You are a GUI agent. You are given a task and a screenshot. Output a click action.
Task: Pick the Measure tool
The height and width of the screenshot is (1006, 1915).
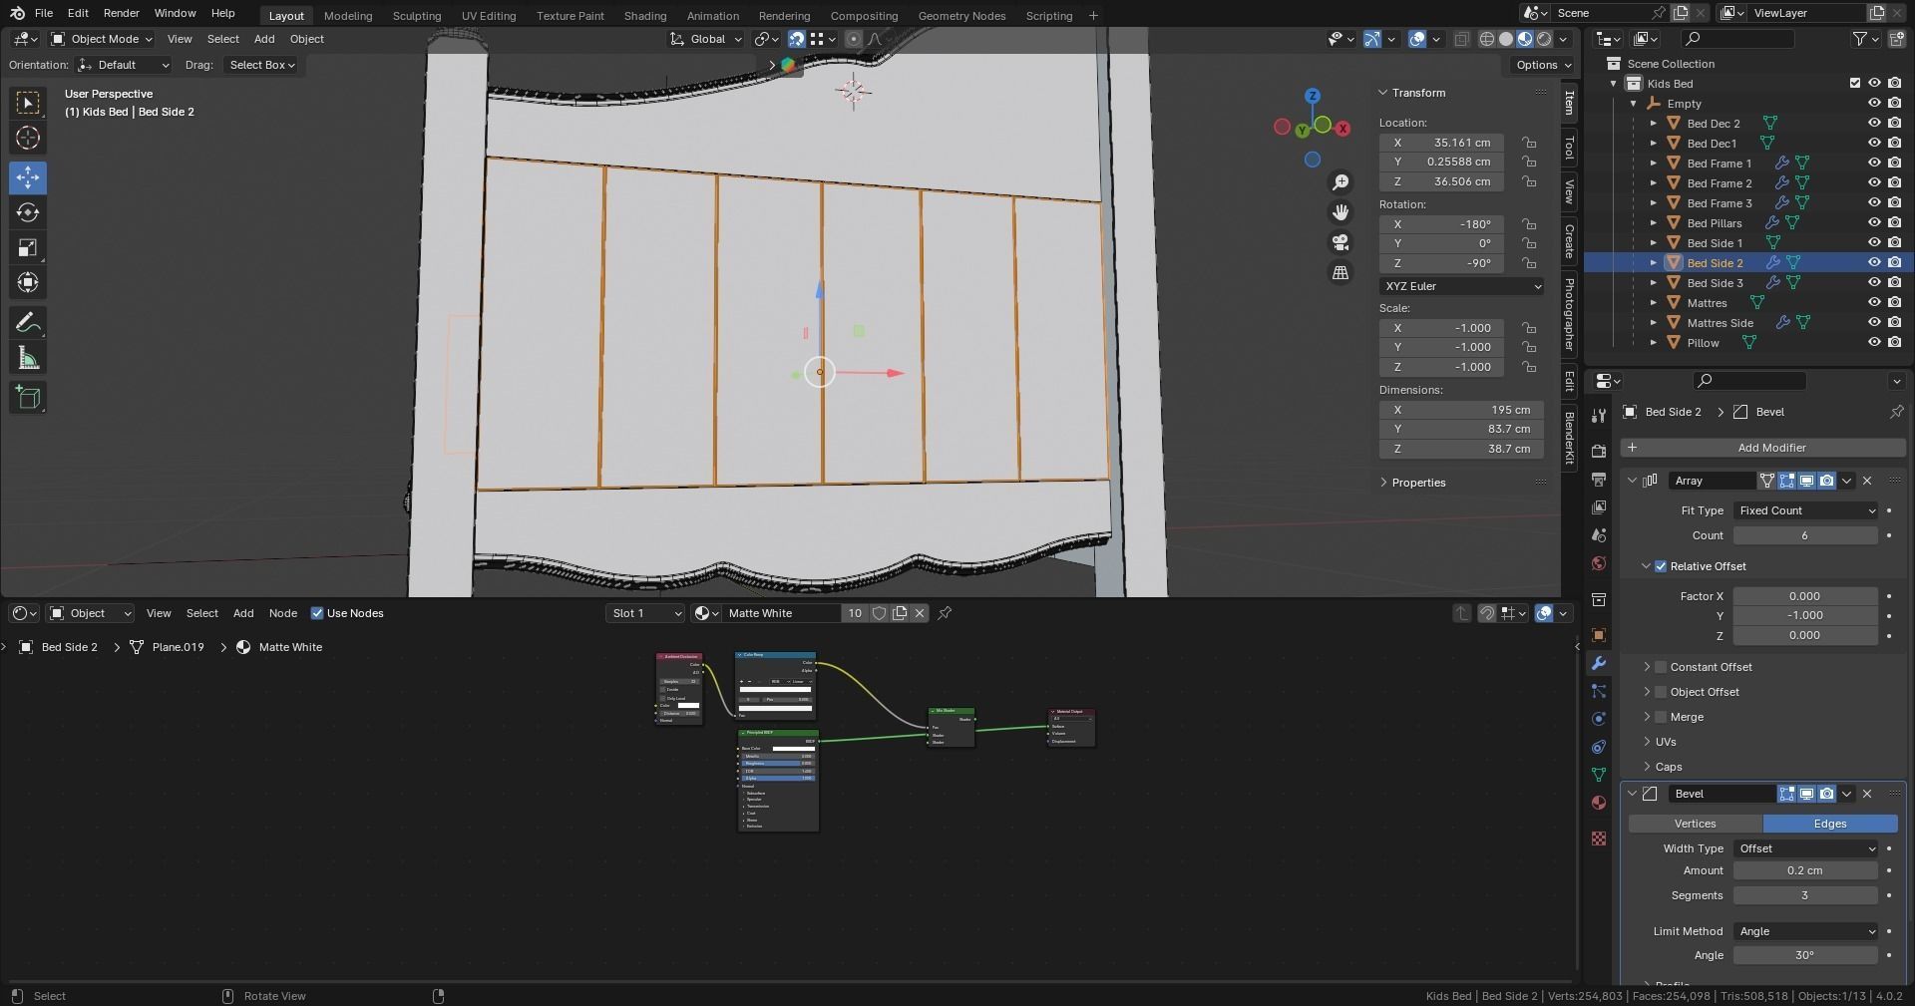pos(28,358)
